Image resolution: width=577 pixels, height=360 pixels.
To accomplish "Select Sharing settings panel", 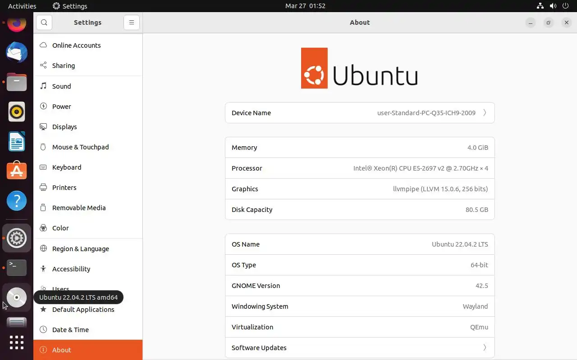I will click(x=88, y=65).
